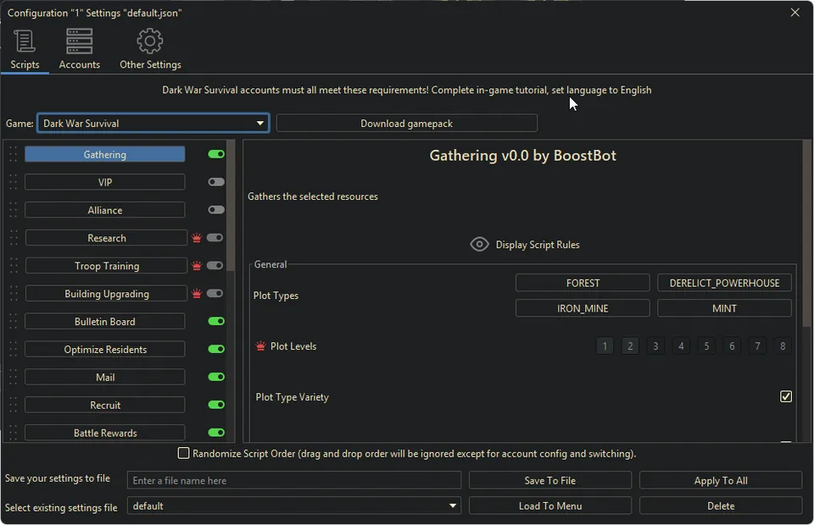Grab the drag handle for Bulletin Board
Viewport: 814px width, 525px height.
point(13,321)
